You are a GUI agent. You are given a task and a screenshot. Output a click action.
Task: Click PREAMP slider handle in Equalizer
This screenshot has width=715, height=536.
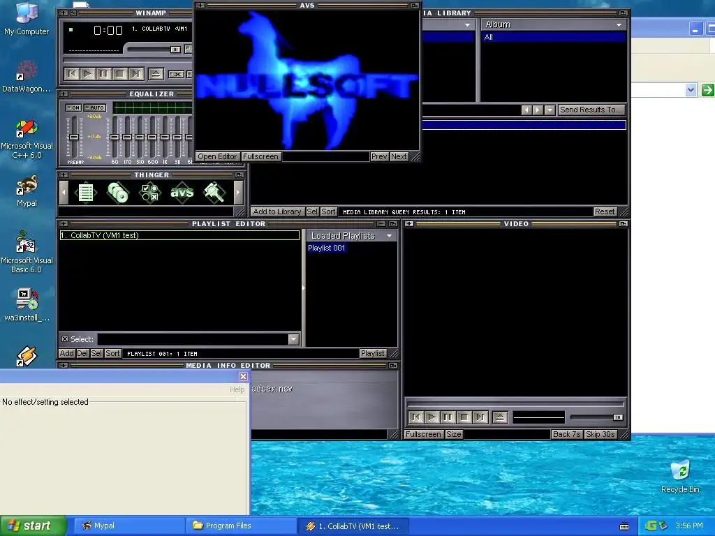[x=74, y=137]
